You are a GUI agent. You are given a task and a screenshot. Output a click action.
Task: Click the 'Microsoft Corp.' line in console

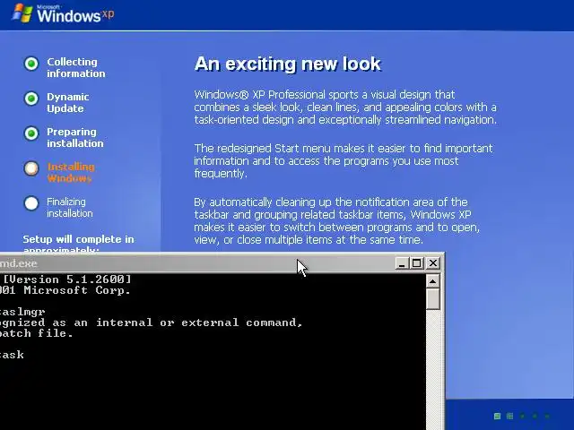tap(65, 290)
